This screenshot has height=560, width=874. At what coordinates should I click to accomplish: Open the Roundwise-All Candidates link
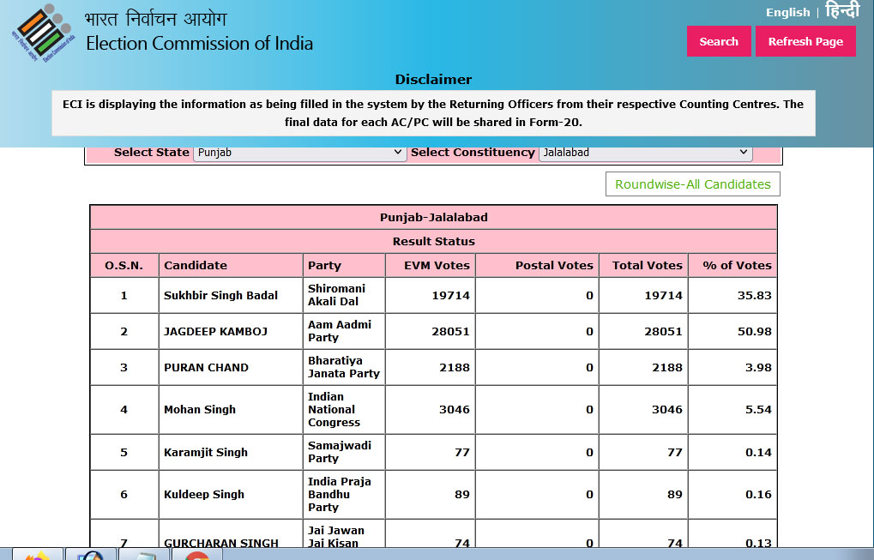(x=693, y=184)
